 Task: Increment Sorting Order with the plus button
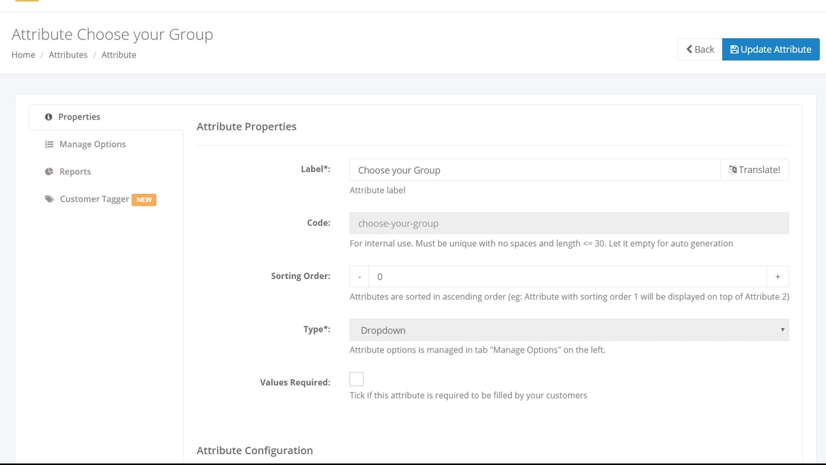pyautogui.click(x=778, y=276)
